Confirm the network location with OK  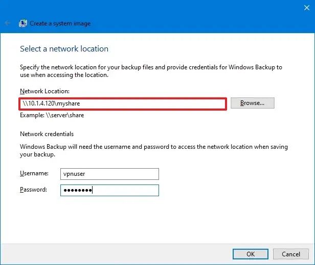pyautogui.click(x=250, y=254)
